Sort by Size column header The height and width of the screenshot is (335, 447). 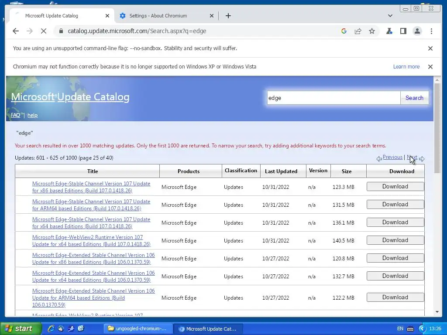[346, 171]
